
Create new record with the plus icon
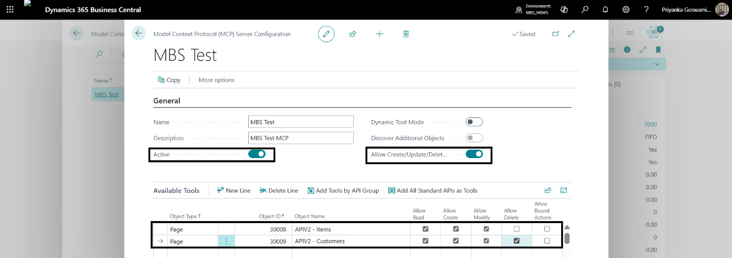379,34
